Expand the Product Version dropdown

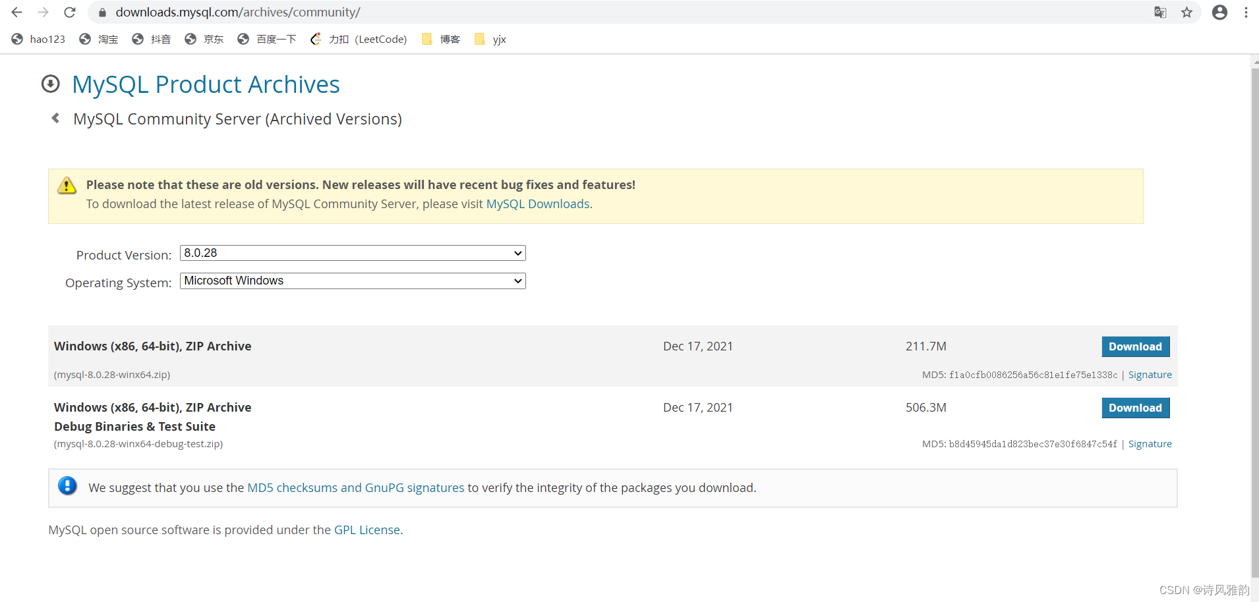coord(353,253)
